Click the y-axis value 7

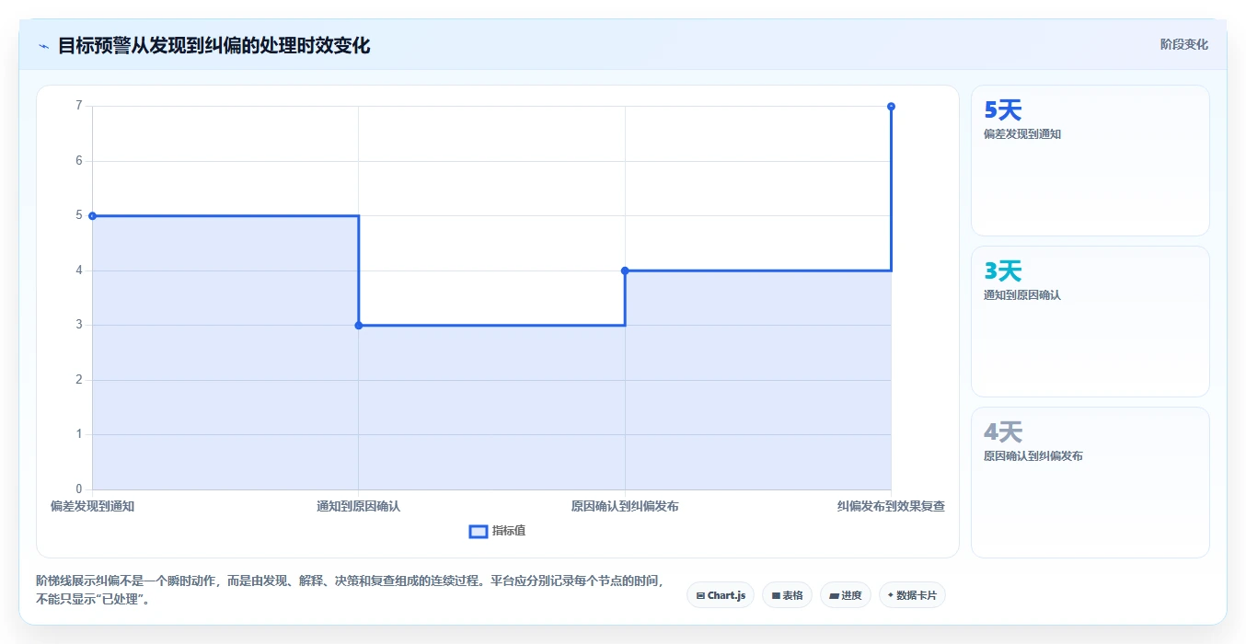[x=79, y=106]
